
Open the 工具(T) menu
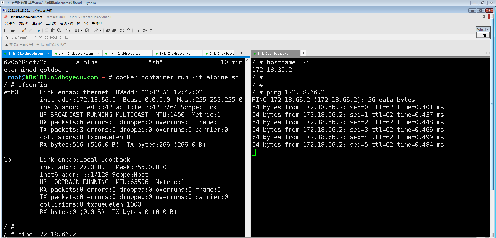click(51, 23)
